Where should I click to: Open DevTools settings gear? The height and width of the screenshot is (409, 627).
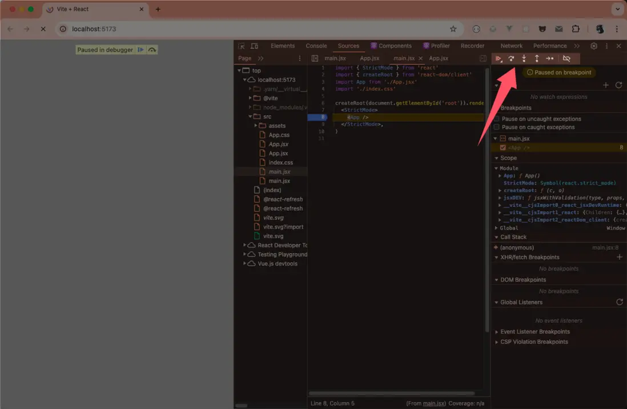coord(594,46)
